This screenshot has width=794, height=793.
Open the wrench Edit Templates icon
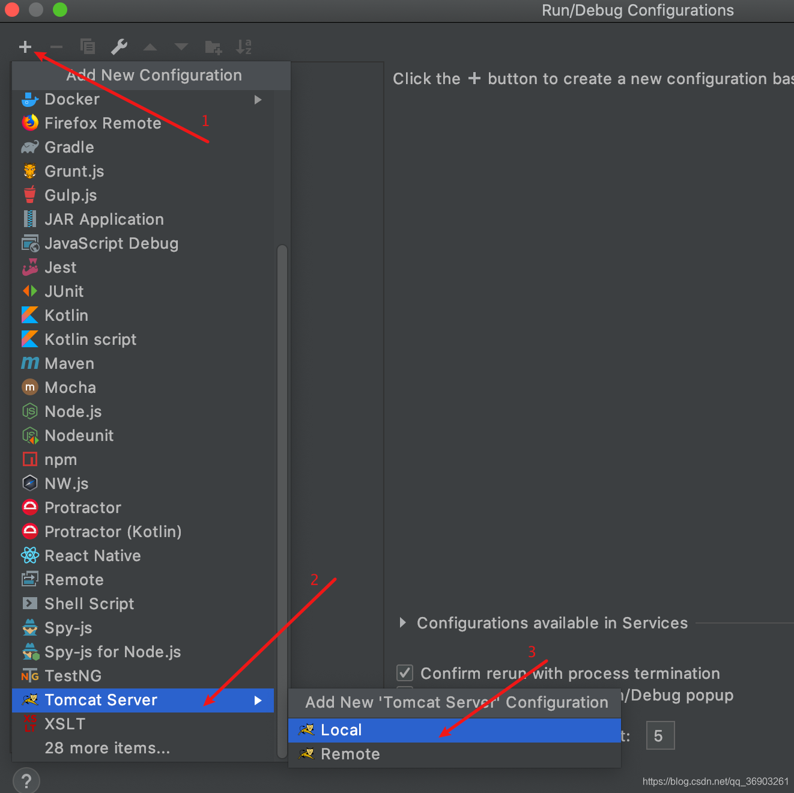119,47
